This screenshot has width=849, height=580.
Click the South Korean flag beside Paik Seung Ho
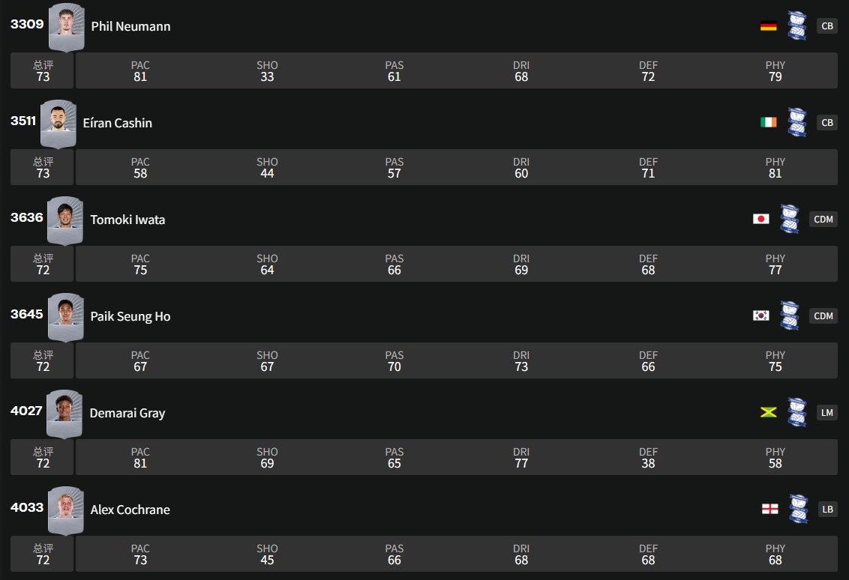tap(760, 315)
